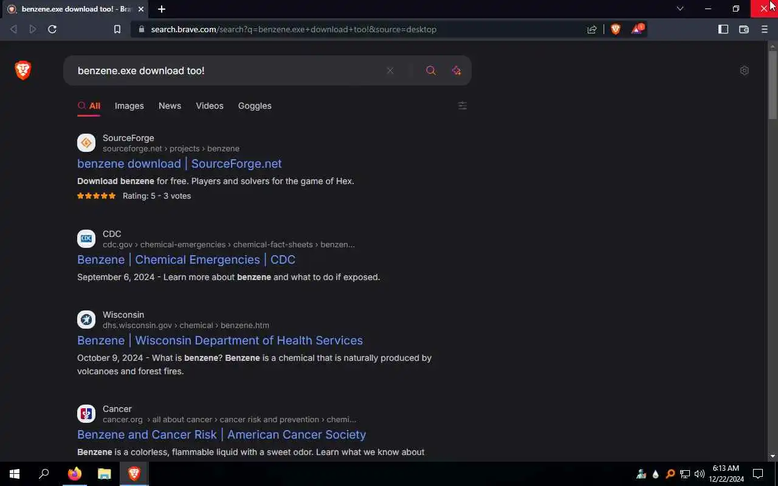
Task: Open benzene download SourceForge.net link
Action: point(179,163)
